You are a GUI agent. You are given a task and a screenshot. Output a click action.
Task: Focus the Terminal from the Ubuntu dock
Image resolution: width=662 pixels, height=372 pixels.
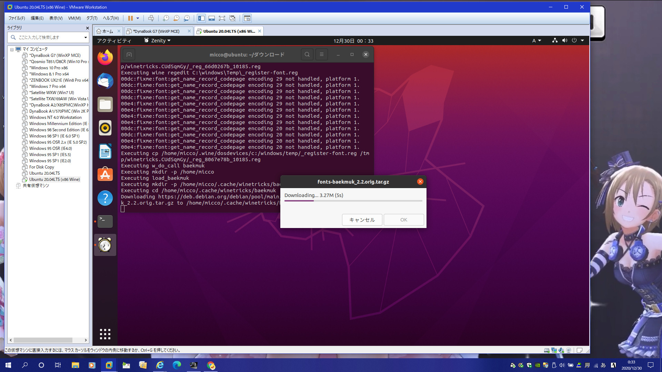[105, 221]
